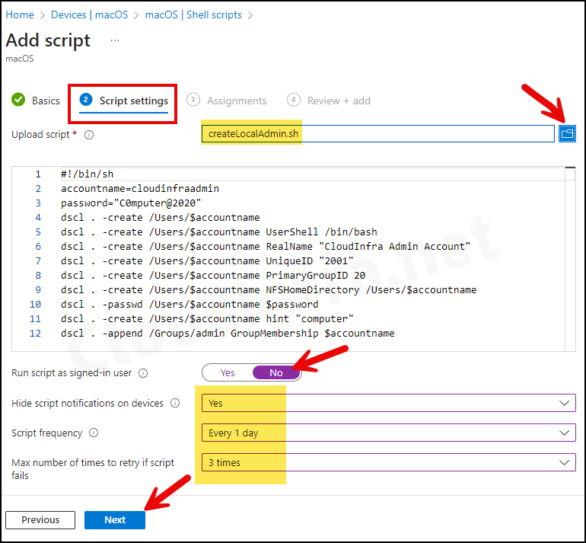Click the NFSHomeDirectory script line

[x=269, y=290]
